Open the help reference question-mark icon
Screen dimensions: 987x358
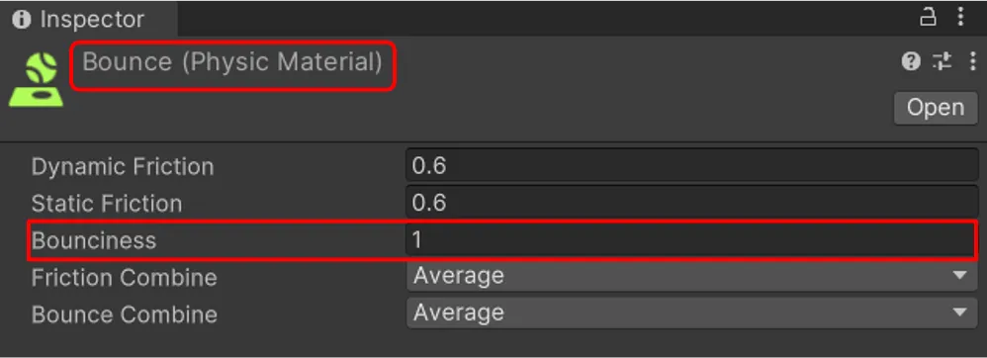[911, 61]
